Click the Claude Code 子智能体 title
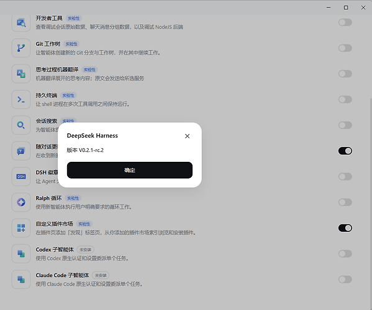This screenshot has height=310, width=372. pos(62,275)
